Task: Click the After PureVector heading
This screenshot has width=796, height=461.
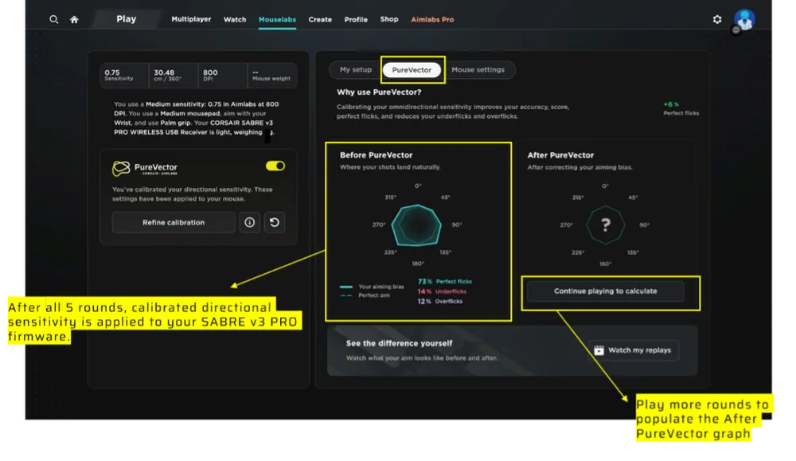Action: click(x=560, y=155)
